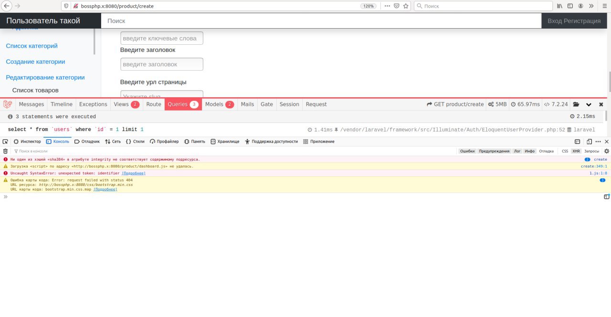
Task: Click the insecure connection lock icon
Action: click(x=75, y=6)
